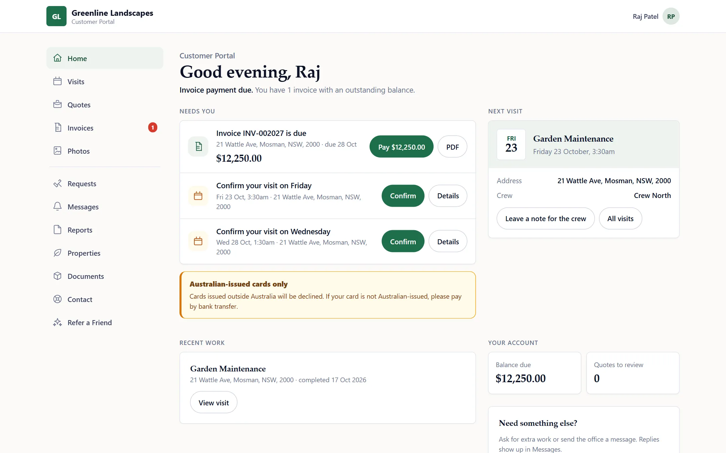Open Refer a Friend page

point(105,322)
